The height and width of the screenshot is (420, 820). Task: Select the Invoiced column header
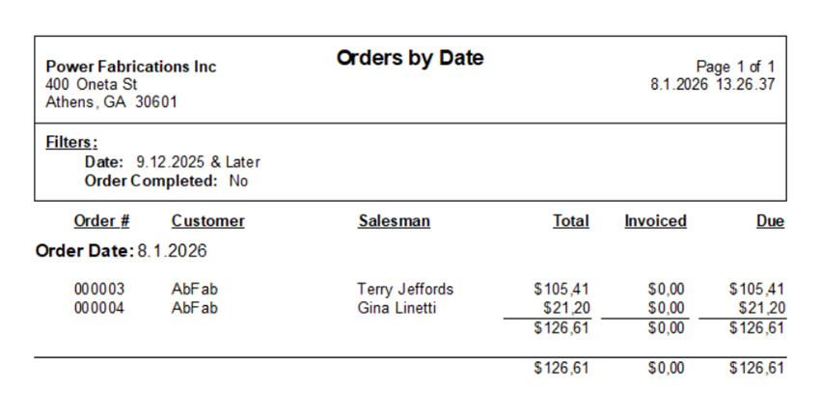coord(655,221)
